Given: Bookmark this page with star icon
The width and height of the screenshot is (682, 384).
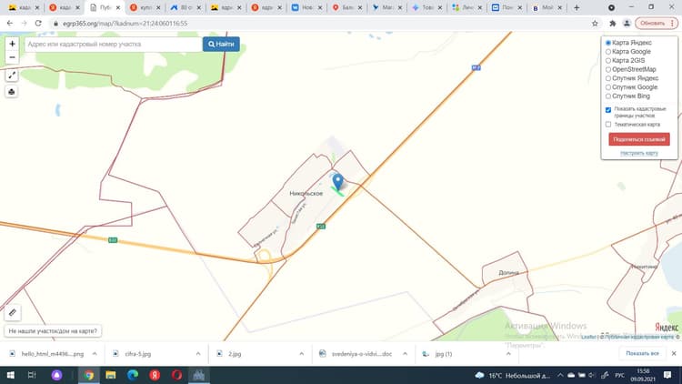Looking at the screenshot, I should [595, 23].
